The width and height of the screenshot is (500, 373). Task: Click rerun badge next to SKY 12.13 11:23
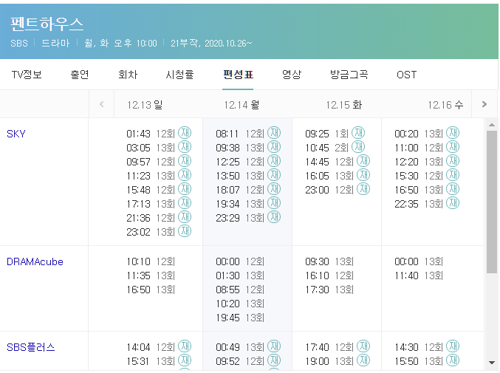185,175
